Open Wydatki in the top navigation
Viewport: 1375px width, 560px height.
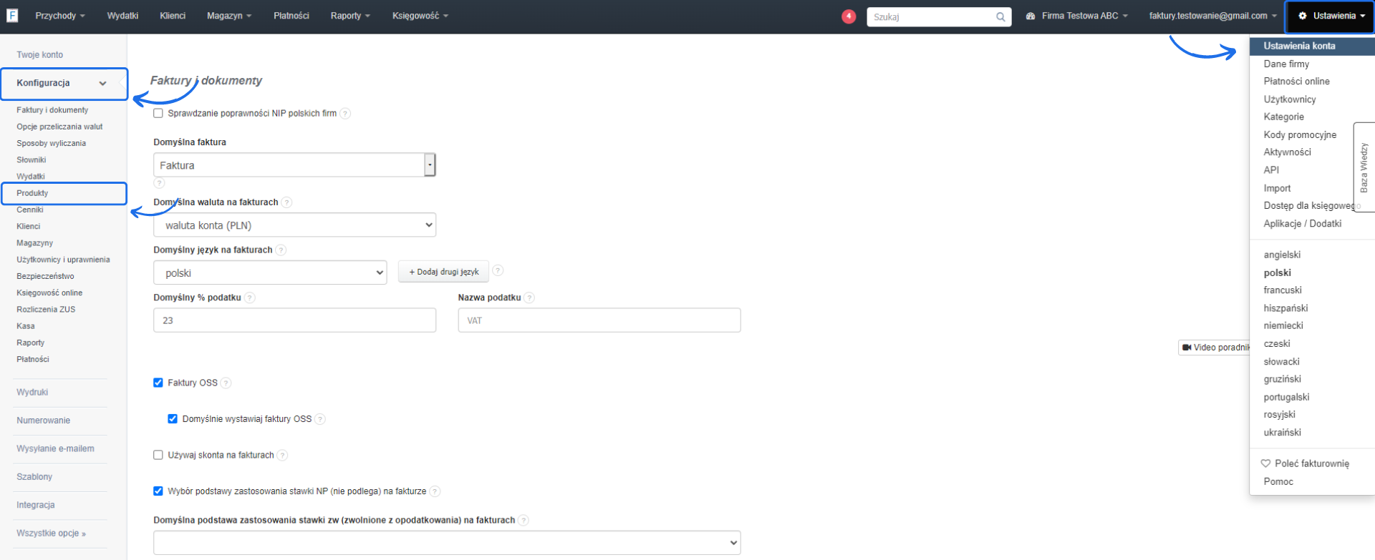point(122,16)
